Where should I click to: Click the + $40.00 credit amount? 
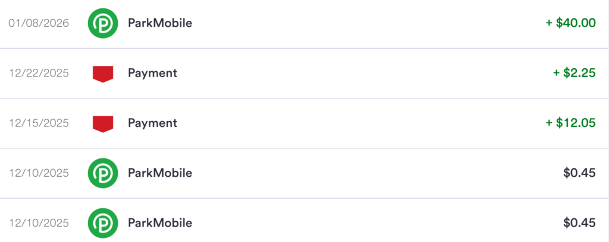click(570, 23)
